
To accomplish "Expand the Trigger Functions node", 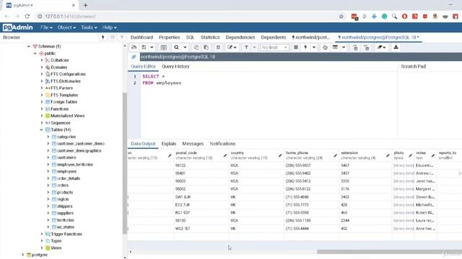I will pos(42,234).
